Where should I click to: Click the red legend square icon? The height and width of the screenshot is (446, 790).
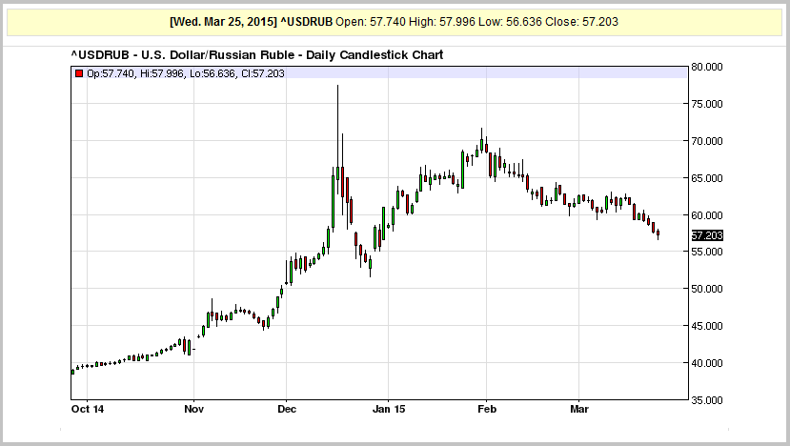click(78, 73)
